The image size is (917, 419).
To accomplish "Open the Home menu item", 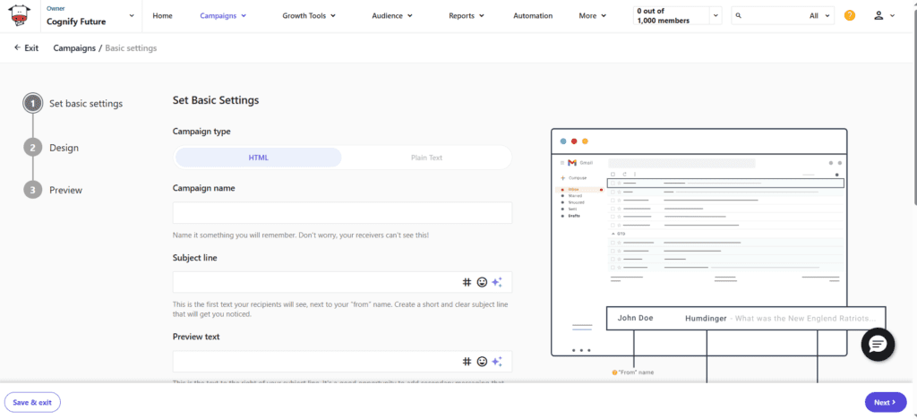I will click(x=162, y=15).
